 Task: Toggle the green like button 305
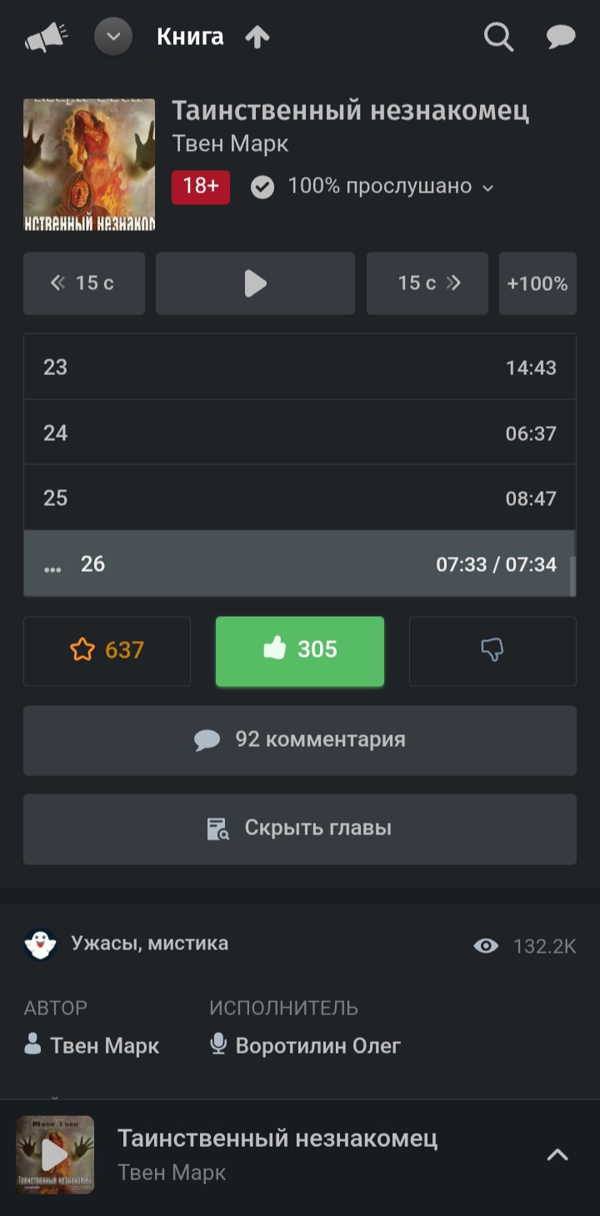[x=300, y=651]
